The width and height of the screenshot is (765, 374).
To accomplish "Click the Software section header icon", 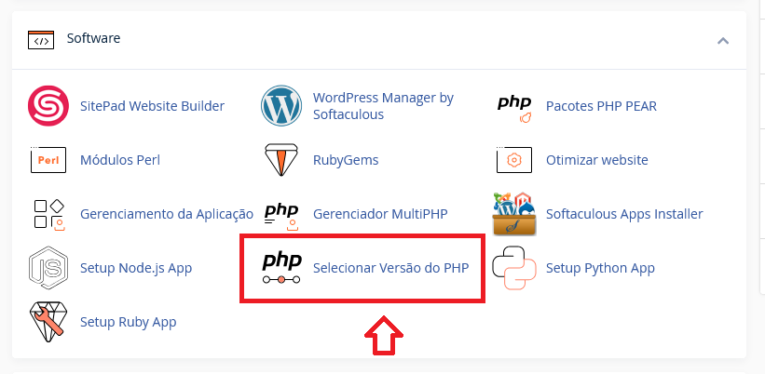I will point(41,40).
